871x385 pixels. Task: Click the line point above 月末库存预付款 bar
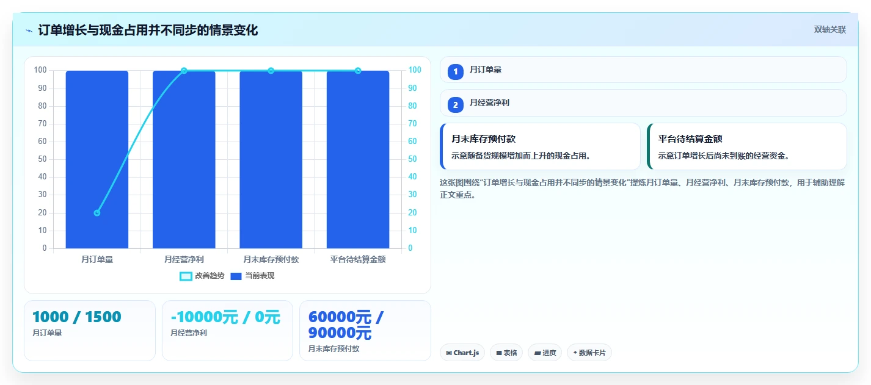[x=271, y=71]
